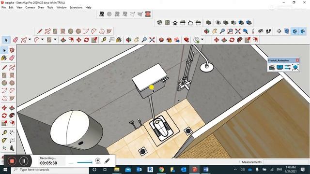Open the Extensions menu
Image resolution: width=310 pixels, height=174 pixels.
76,7
